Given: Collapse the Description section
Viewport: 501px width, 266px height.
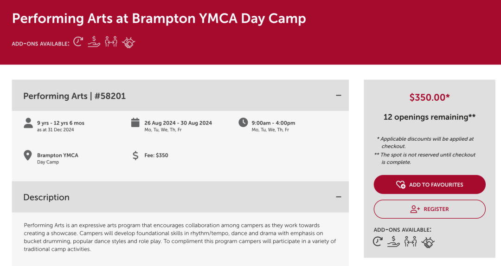Looking at the screenshot, I should (x=339, y=197).
